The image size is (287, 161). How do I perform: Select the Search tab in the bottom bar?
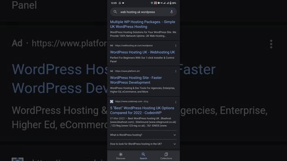pyautogui.click(x=143, y=156)
